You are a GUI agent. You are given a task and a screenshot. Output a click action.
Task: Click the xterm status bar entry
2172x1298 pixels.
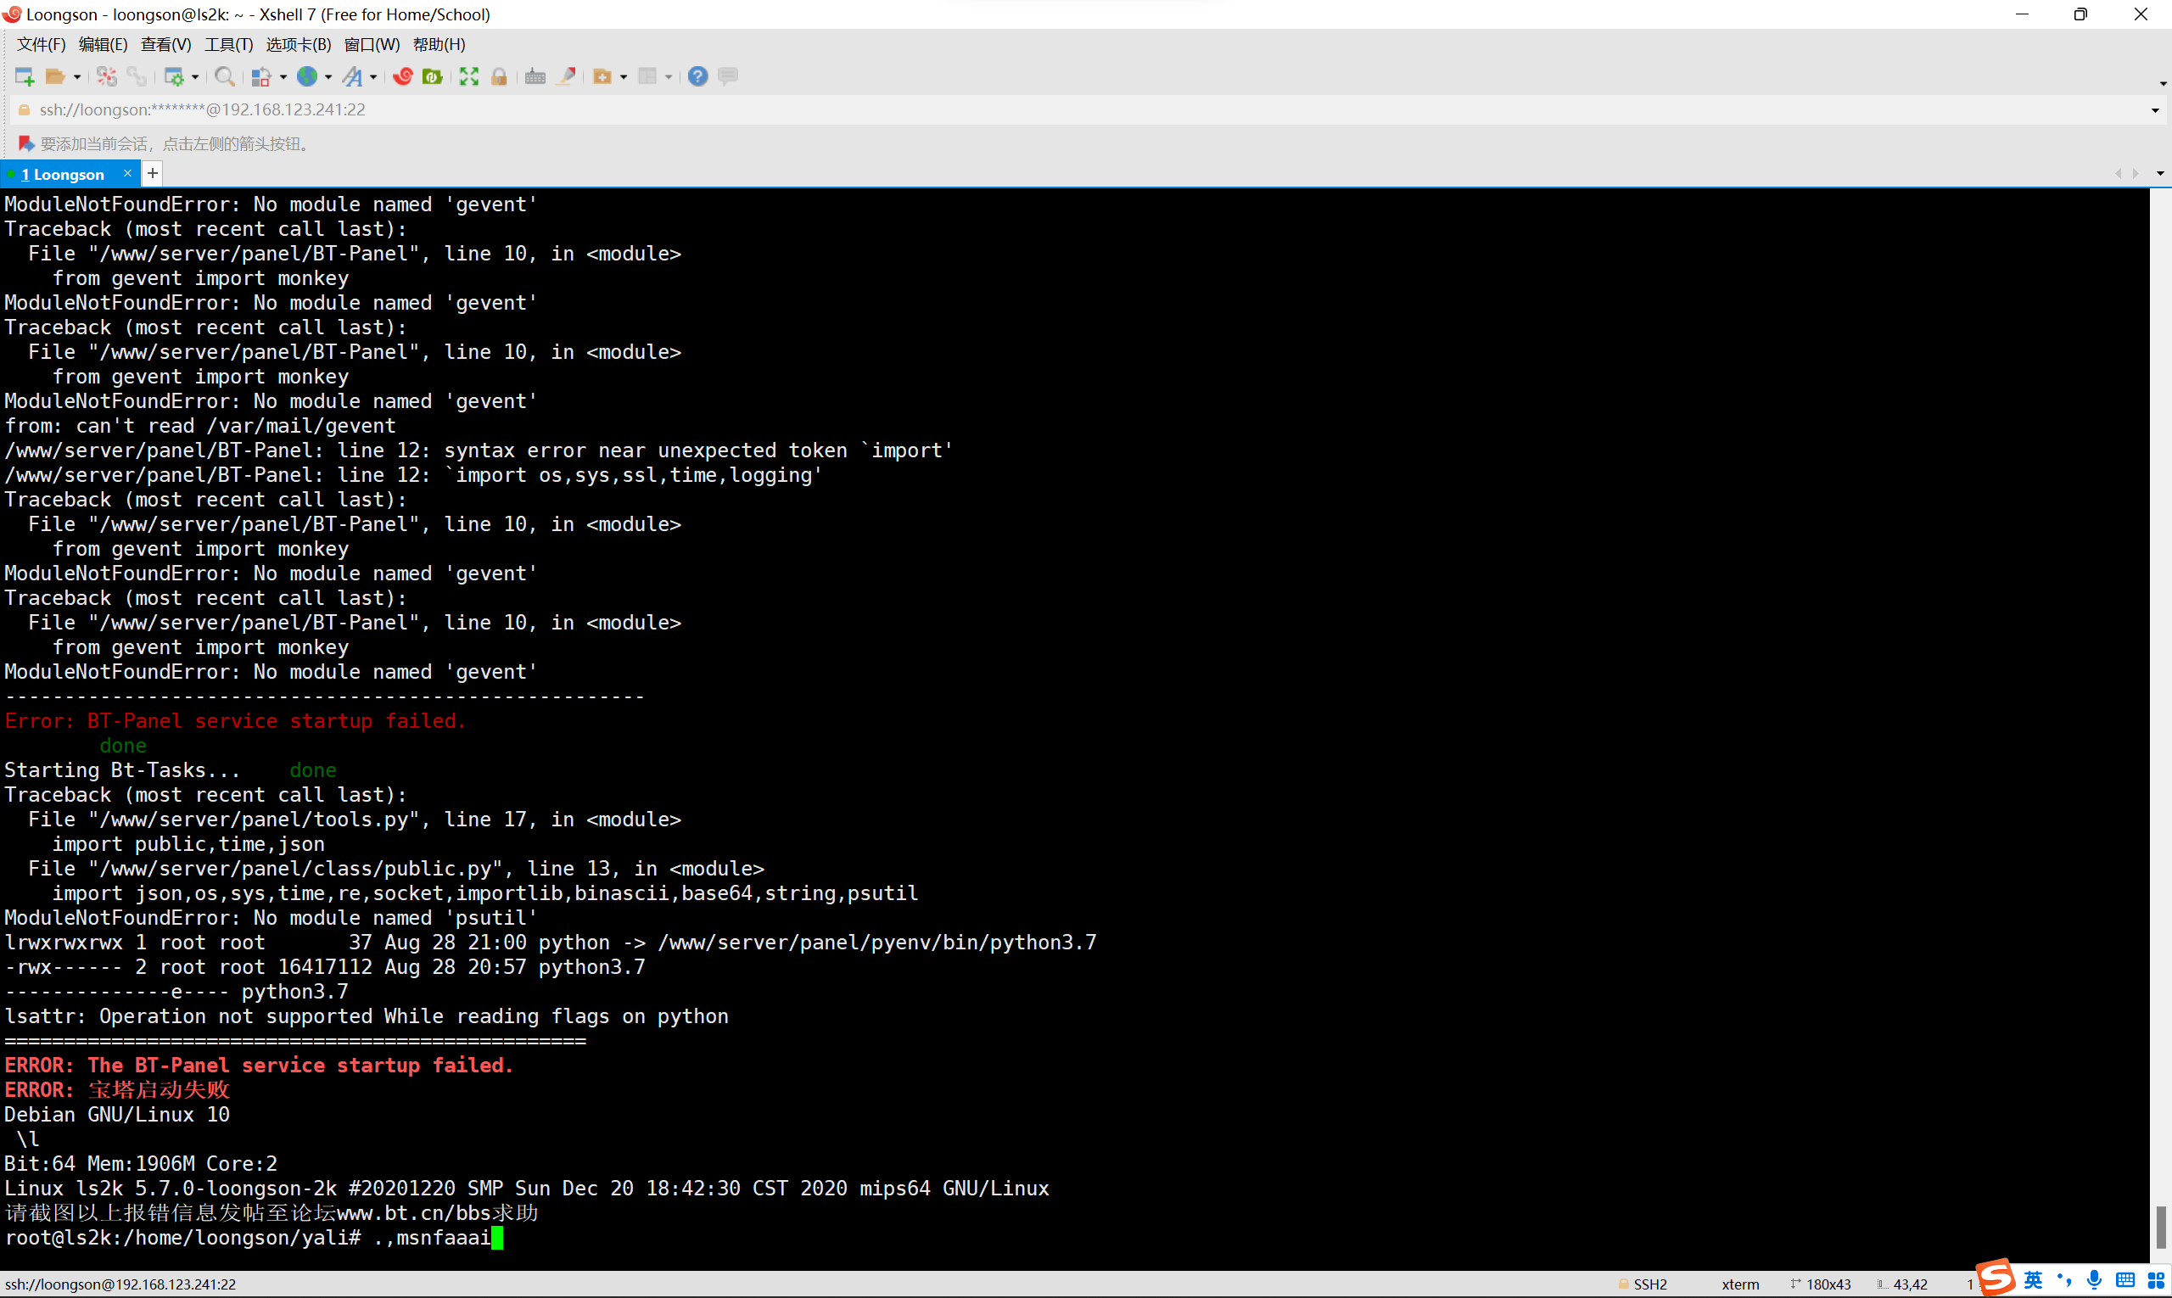(1740, 1284)
